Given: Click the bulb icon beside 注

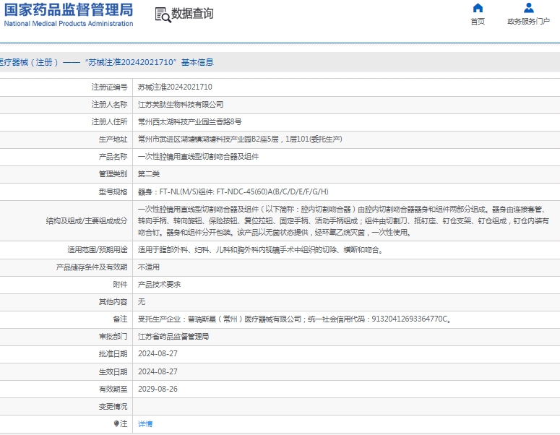Looking at the screenshot, I should click(116, 423).
